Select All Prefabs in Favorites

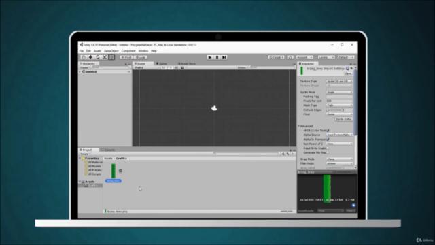pyautogui.click(x=93, y=170)
